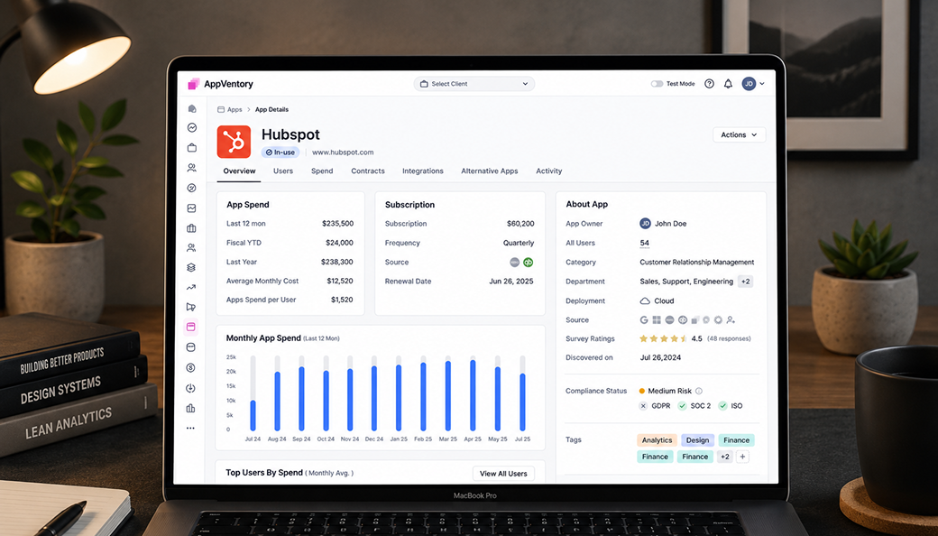938x536 pixels.
Task: Open the square chart image sidebar icon
Action: (192, 208)
